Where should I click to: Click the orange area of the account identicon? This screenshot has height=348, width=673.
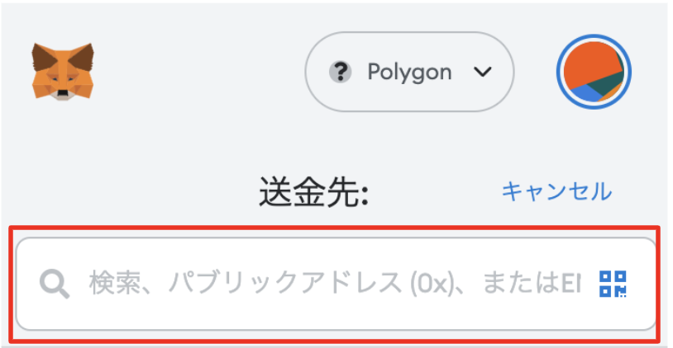click(x=590, y=62)
